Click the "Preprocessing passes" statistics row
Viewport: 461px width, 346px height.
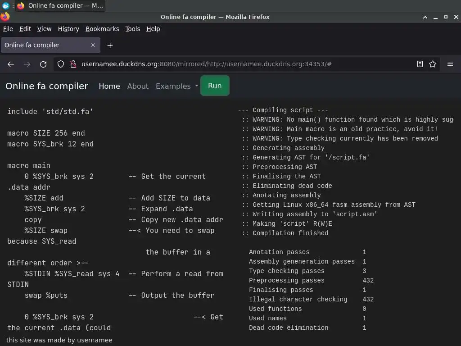312,280
